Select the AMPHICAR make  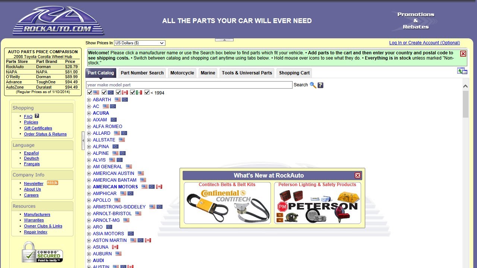(x=105, y=194)
